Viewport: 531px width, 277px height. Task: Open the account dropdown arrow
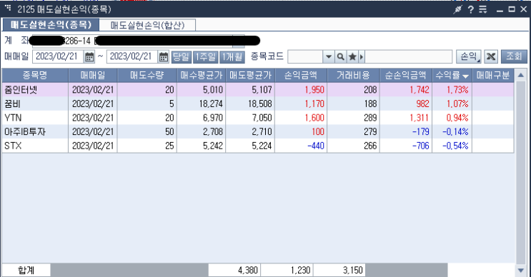[x=239, y=41]
